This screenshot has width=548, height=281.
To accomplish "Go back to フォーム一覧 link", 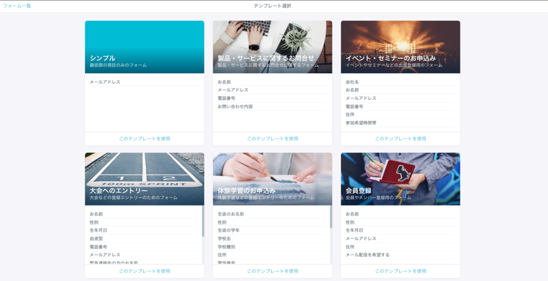I will pyautogui.click(x=17, y=6).
